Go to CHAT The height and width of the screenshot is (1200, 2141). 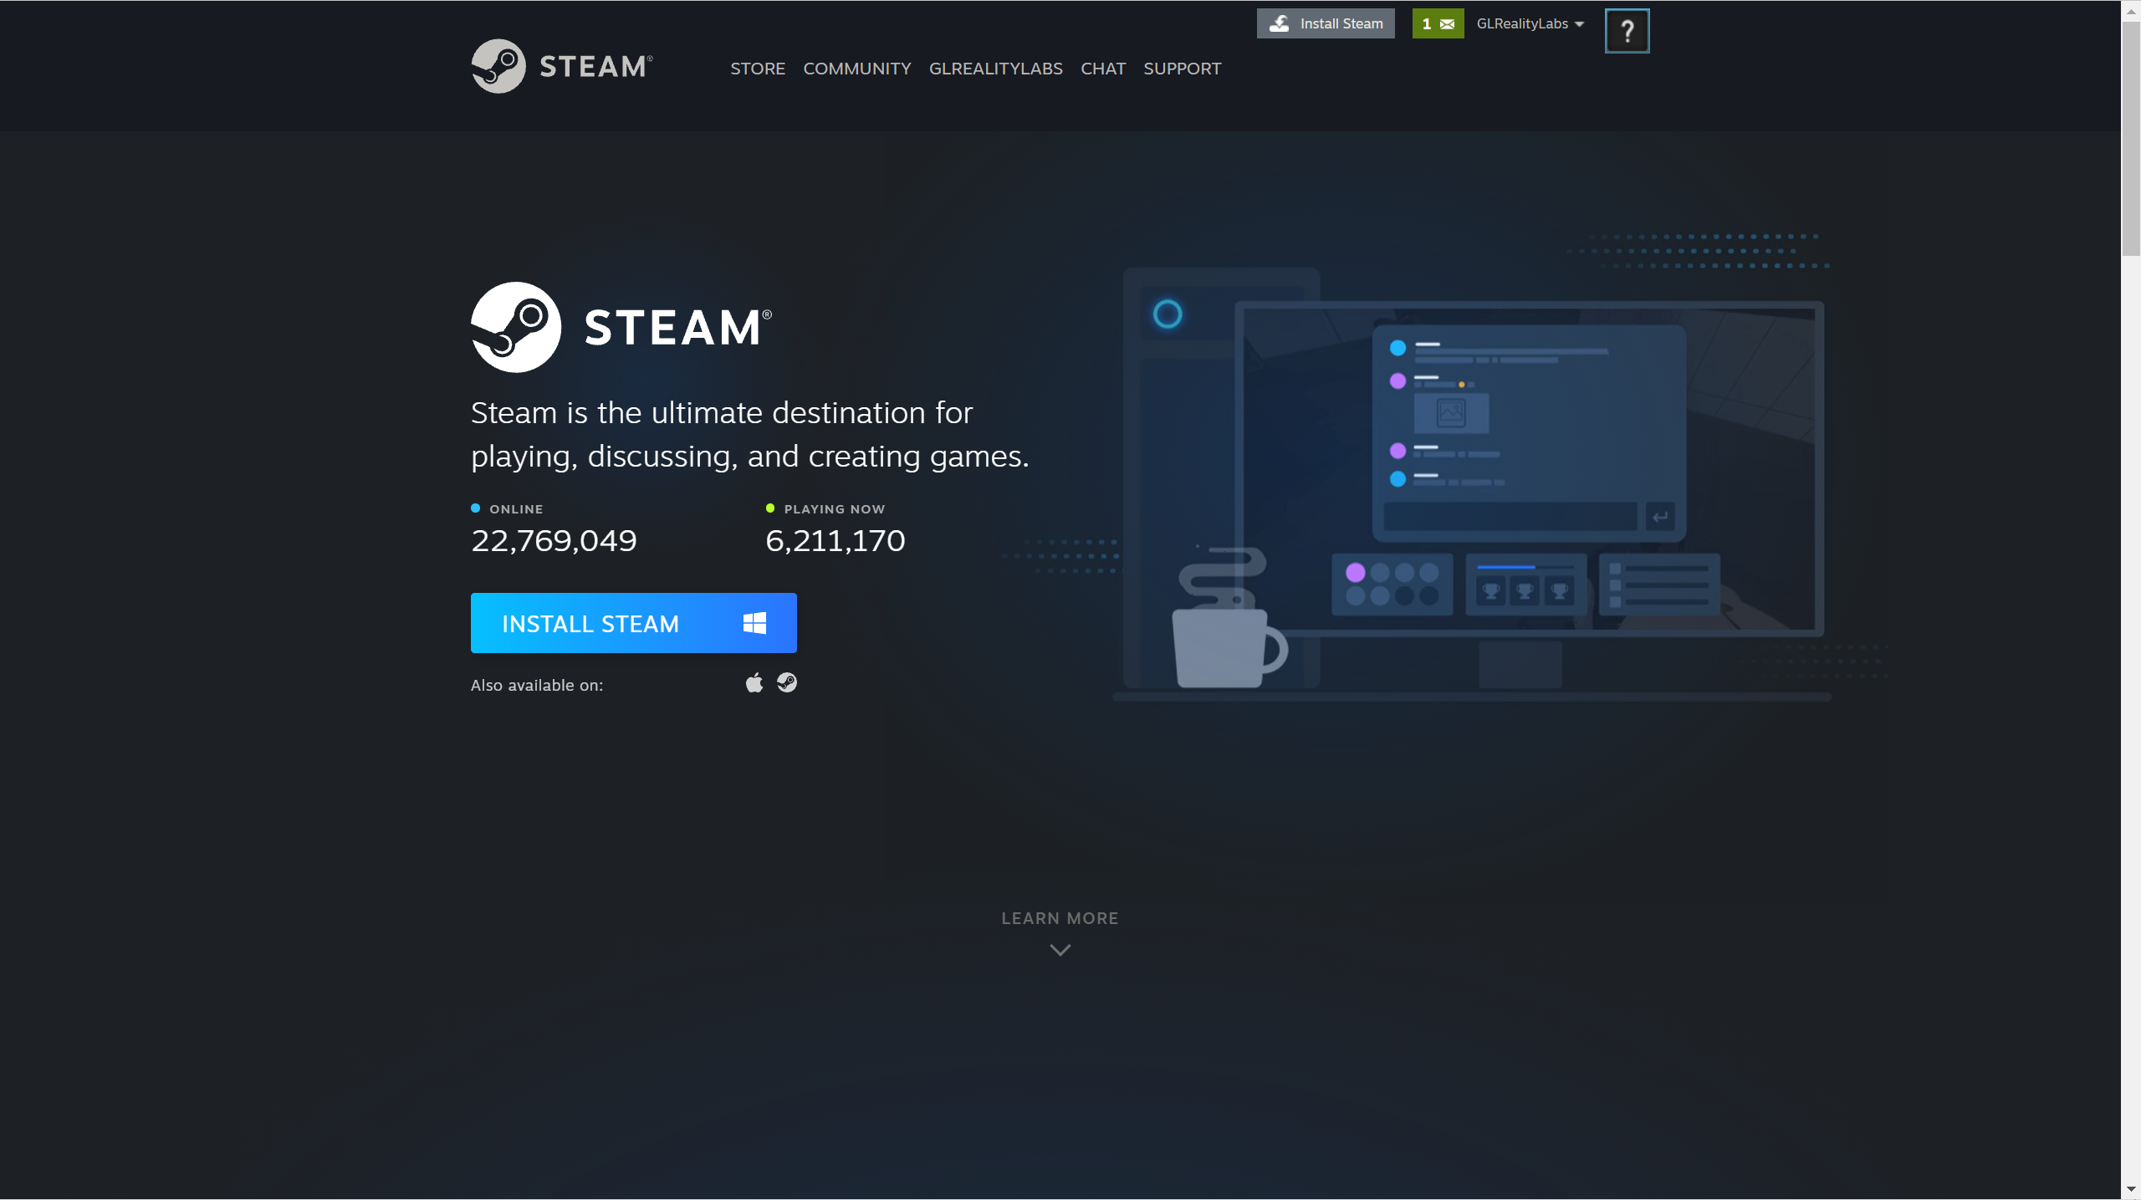(x=1102, y=69)
